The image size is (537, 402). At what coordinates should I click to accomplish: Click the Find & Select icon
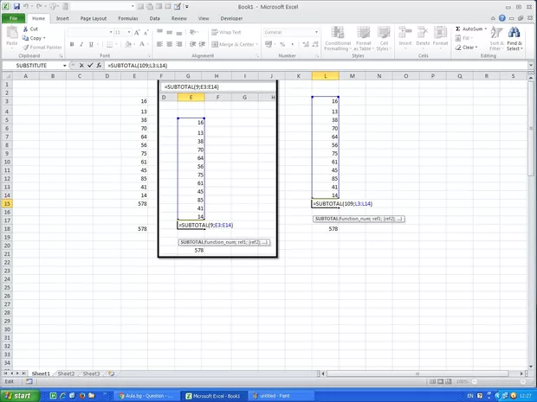click(x=514, y=38)
